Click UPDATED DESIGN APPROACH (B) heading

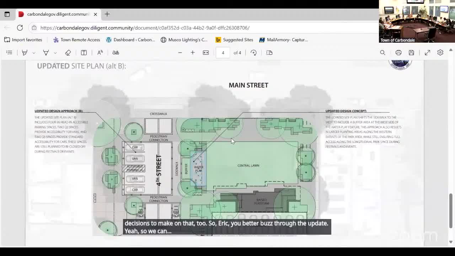59,111
